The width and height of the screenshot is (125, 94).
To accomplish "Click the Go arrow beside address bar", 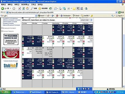I will point(119,12).
